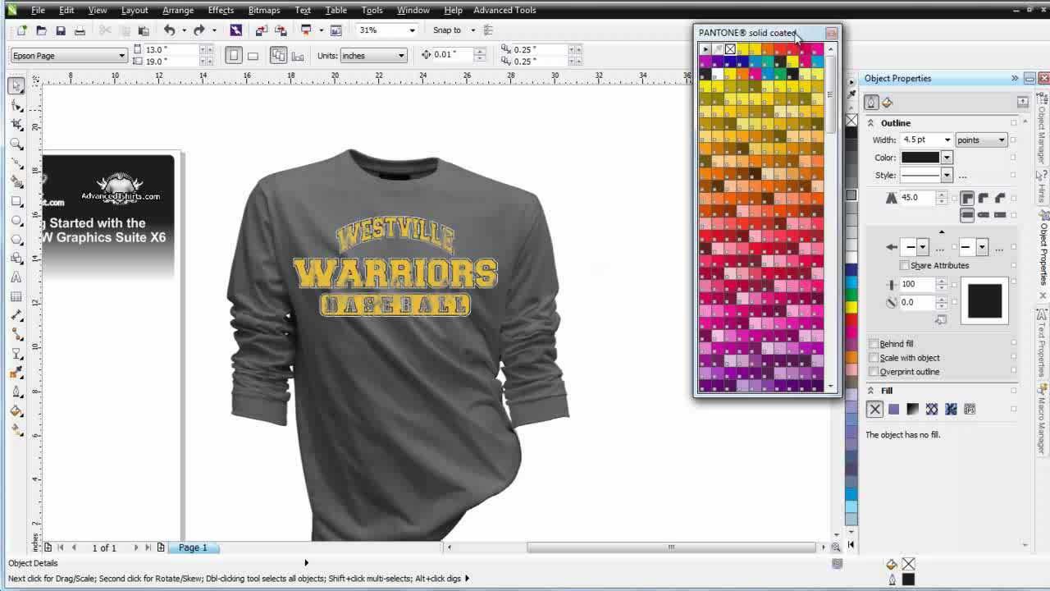
Task: Select the Fountain fill icon
Action: [x=912, y=409]
